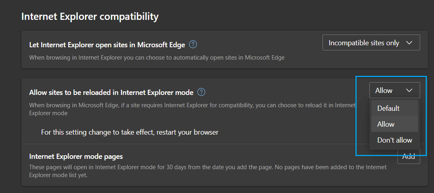Select Don't allow in the dropdown list
Viewport: 434px width, 193px height.
coord(394,140)
